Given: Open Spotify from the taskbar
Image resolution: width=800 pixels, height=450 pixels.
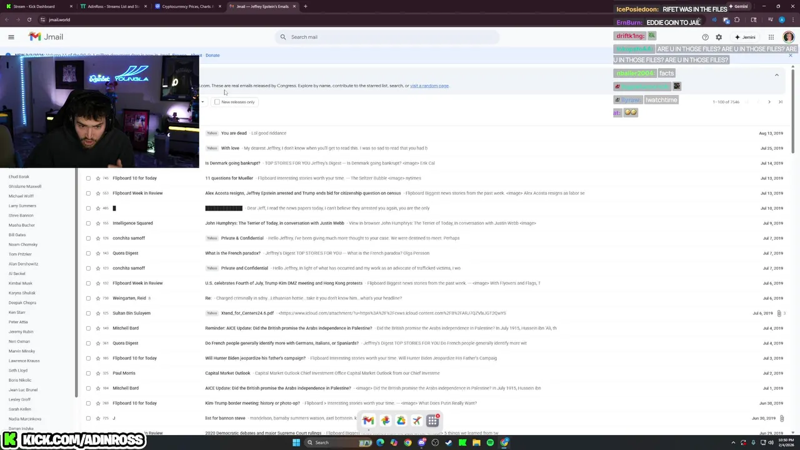Looking at the screenshot, I should 490,442.
